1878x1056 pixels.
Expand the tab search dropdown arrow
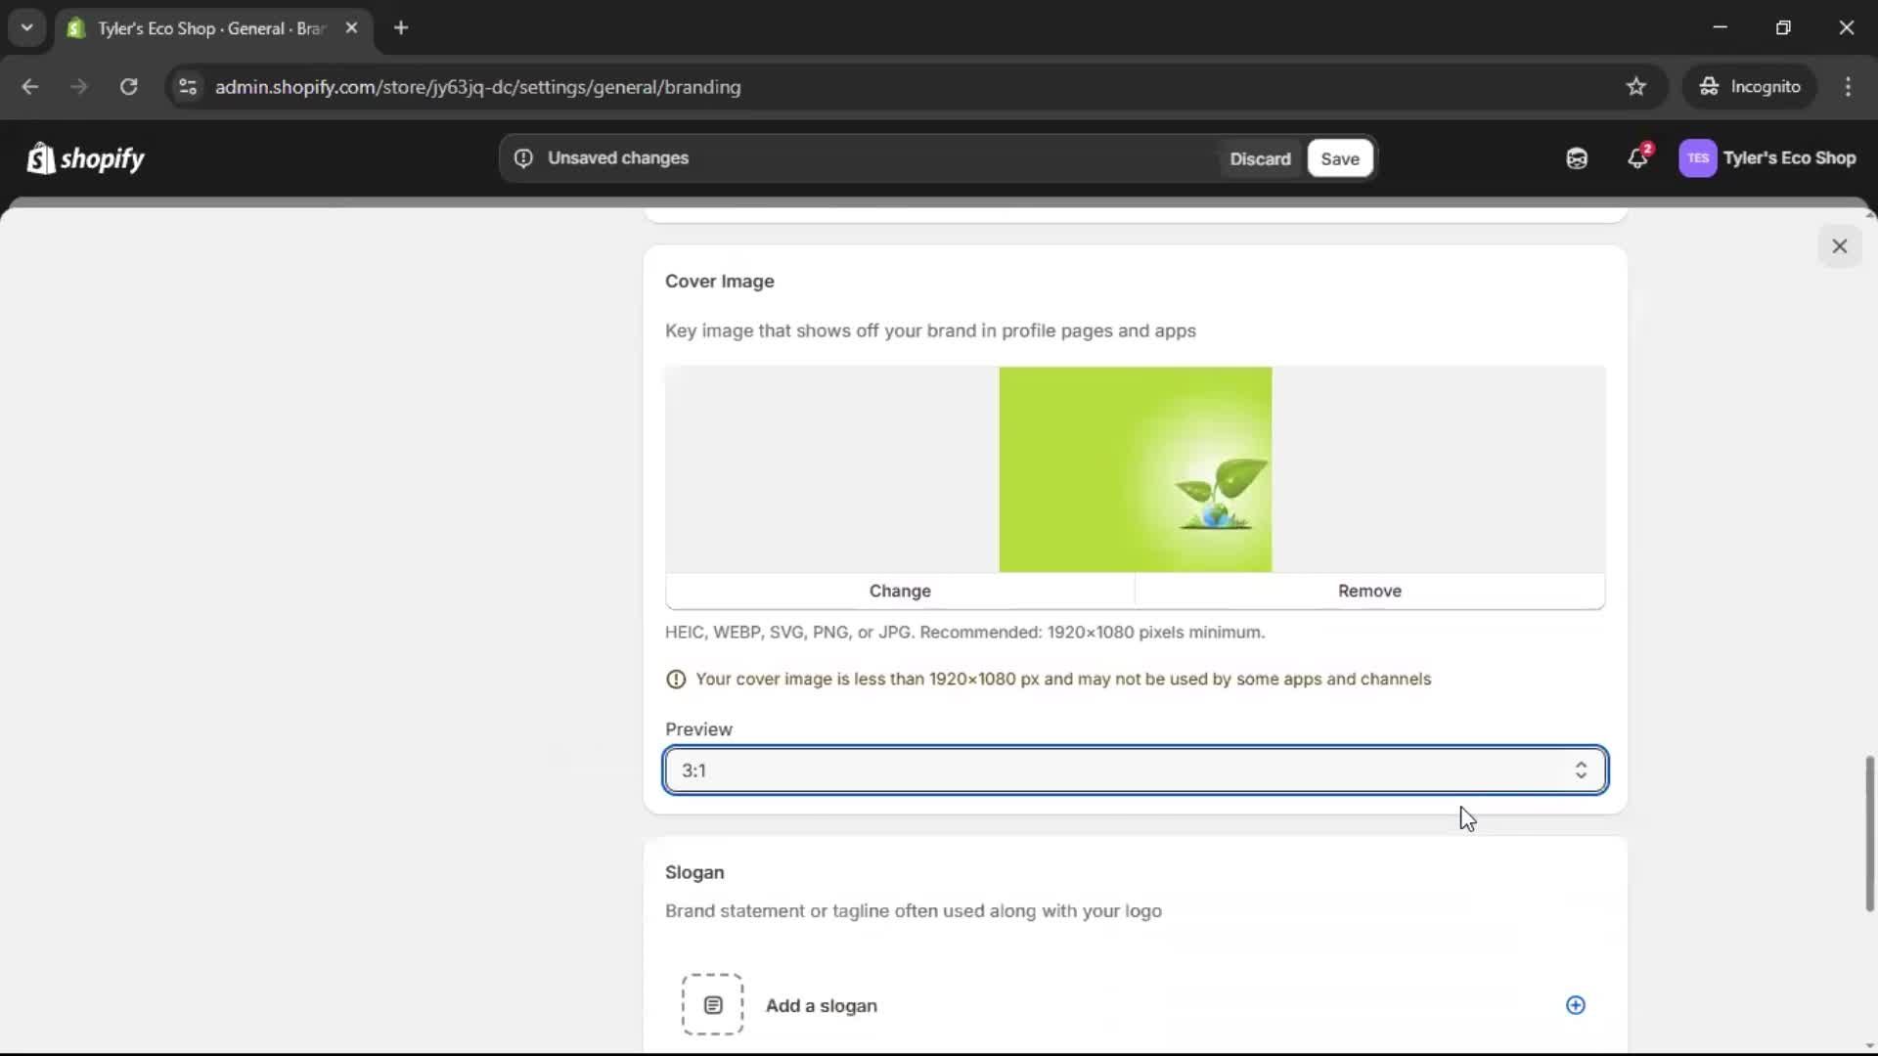[27, 27]
